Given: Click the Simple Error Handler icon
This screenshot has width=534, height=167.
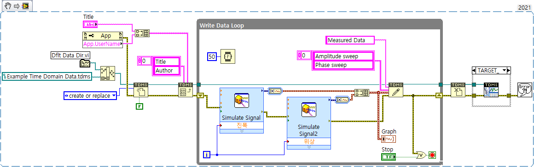Looking at the screenshot, I should pos(524,90).
